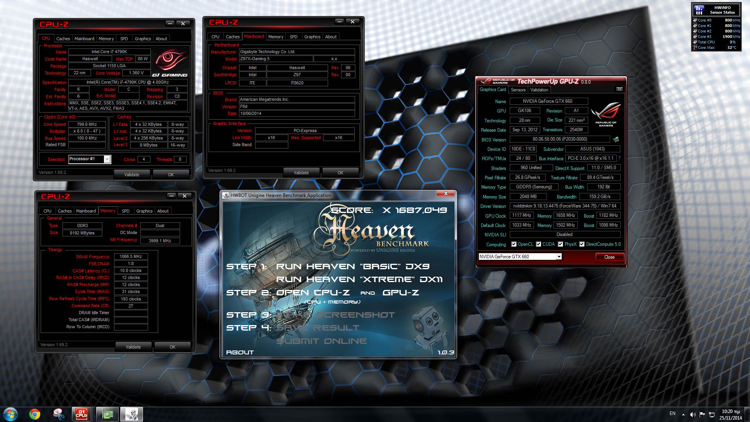Open Graphics tab in CPU-Z Mainboard window
Viewport: 750px width, 422px height.
312,37
